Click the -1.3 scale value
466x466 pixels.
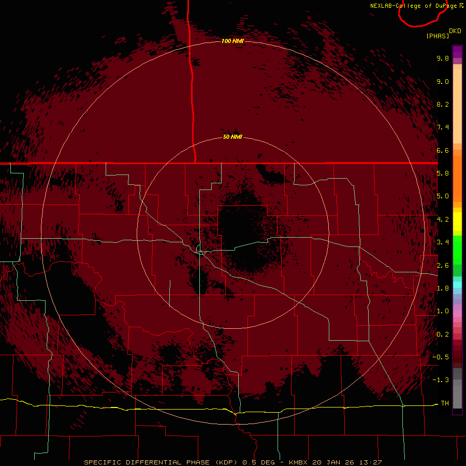tap(441, 380)
